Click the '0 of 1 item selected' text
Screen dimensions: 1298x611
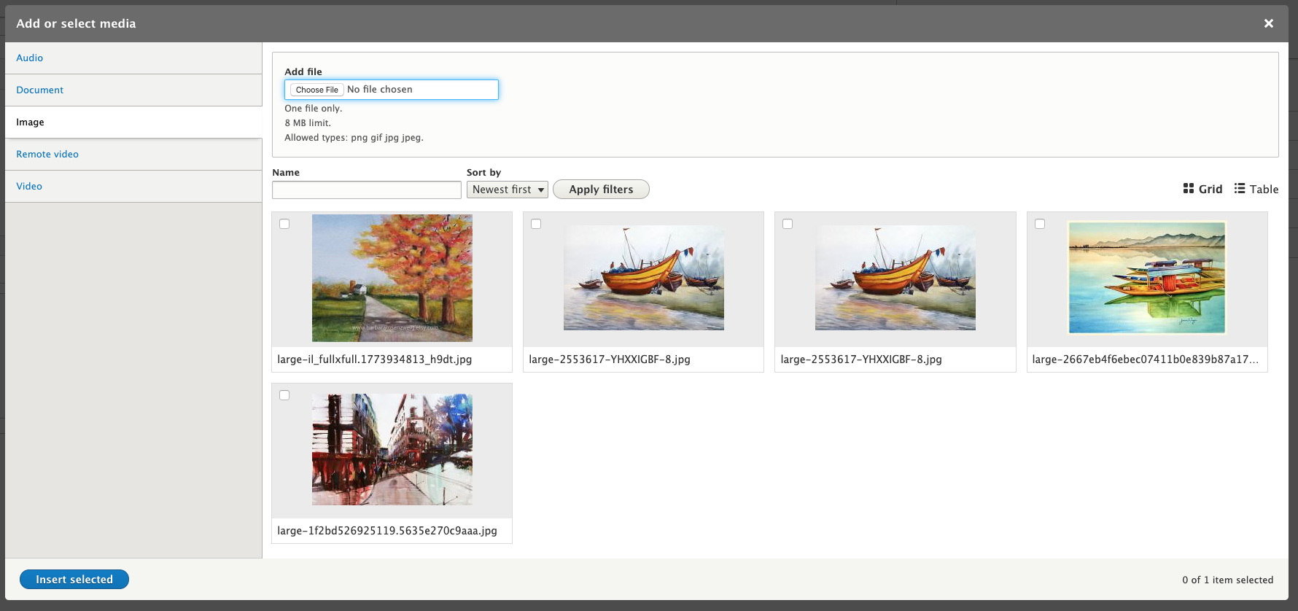pos(1228,580)
